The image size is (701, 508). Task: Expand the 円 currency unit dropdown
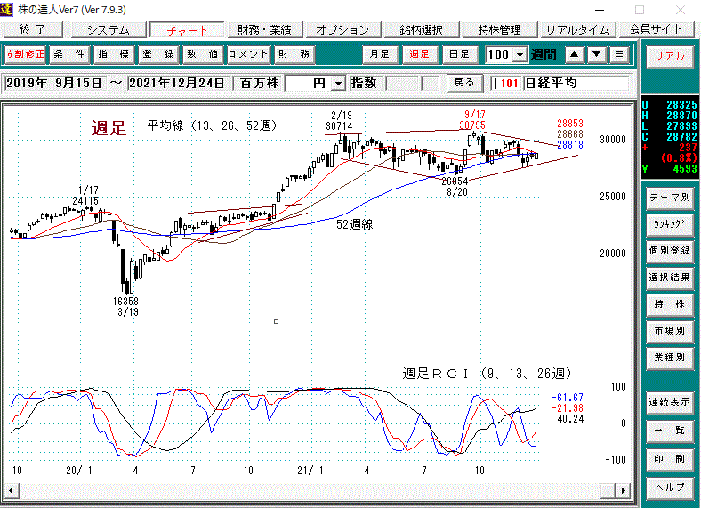(337, 84)
